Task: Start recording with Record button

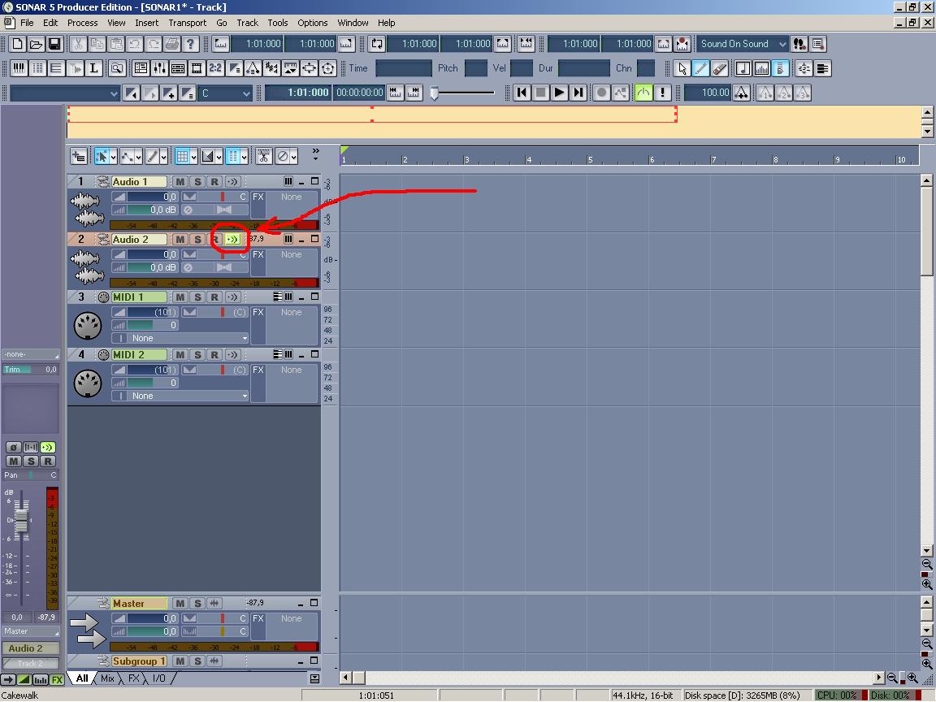Action: click(x=602, y=93)
